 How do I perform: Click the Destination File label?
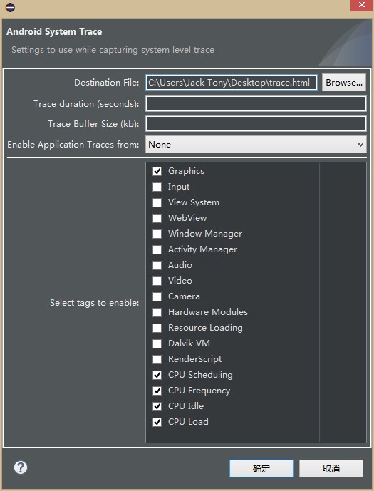coord(107,83)
